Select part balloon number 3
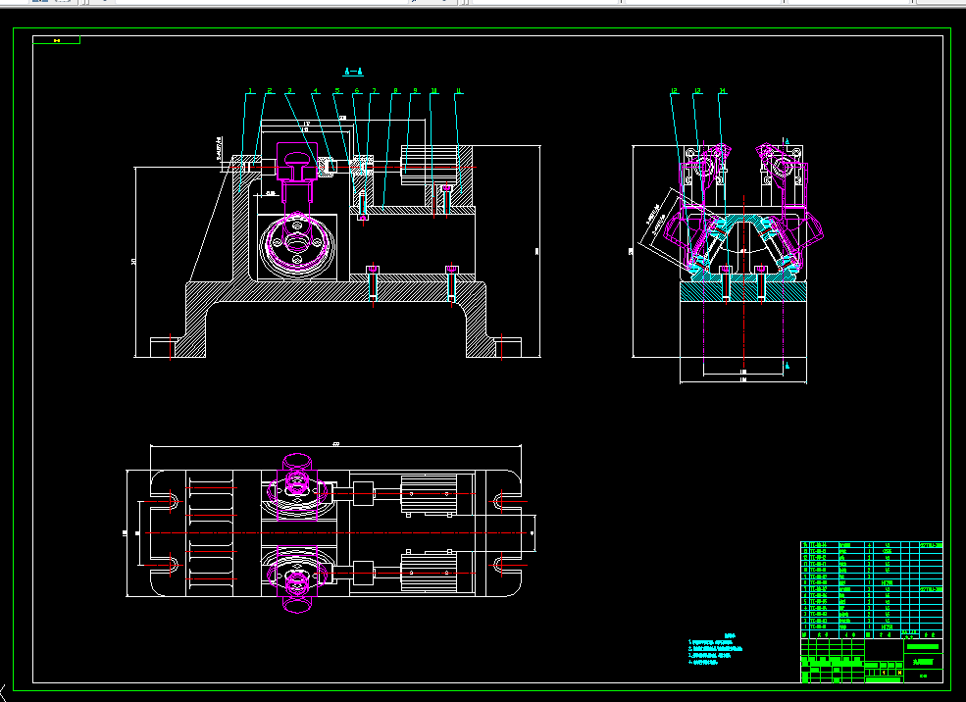966x702 pixels. tap(289, 91)
